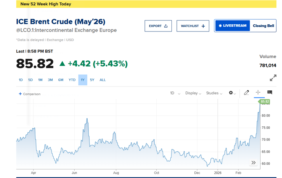This screenshot has width=282, height=178.
Task: Click the double-arrow scroll-to-latest button
Action: (x=253, y=163)
